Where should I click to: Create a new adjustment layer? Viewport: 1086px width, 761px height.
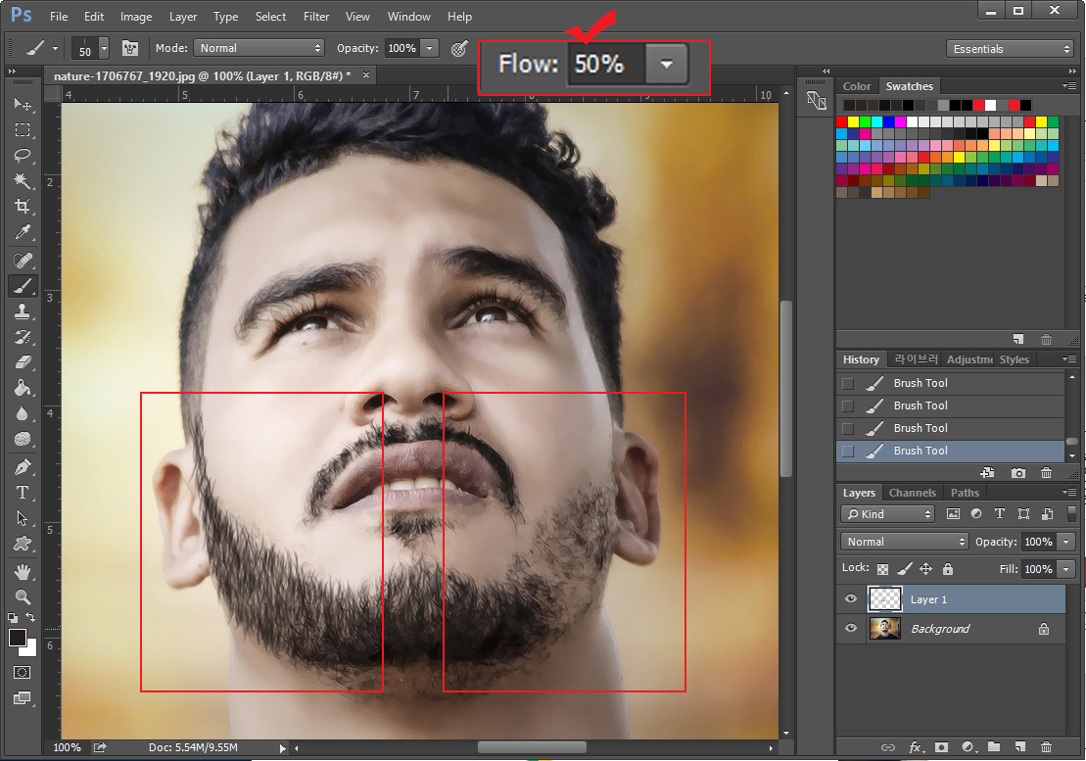pyautogui.click(x=968, y=747)
